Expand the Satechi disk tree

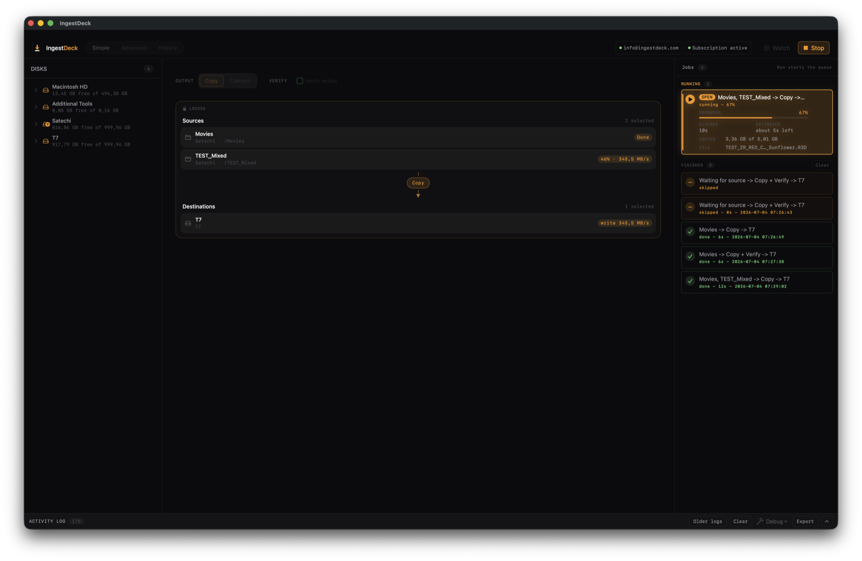pos(36,124)
